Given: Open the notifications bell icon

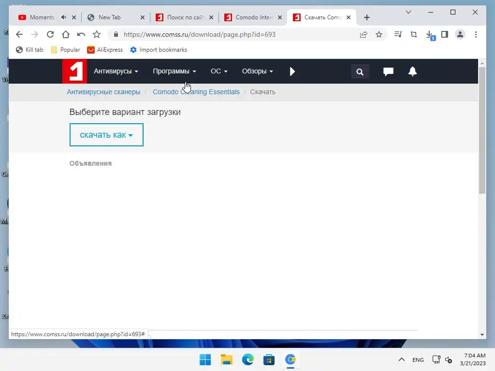Looking at the screenshot, I should click(412, 71).
